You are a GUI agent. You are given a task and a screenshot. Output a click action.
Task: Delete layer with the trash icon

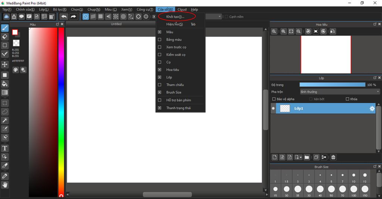pos(333,157)
